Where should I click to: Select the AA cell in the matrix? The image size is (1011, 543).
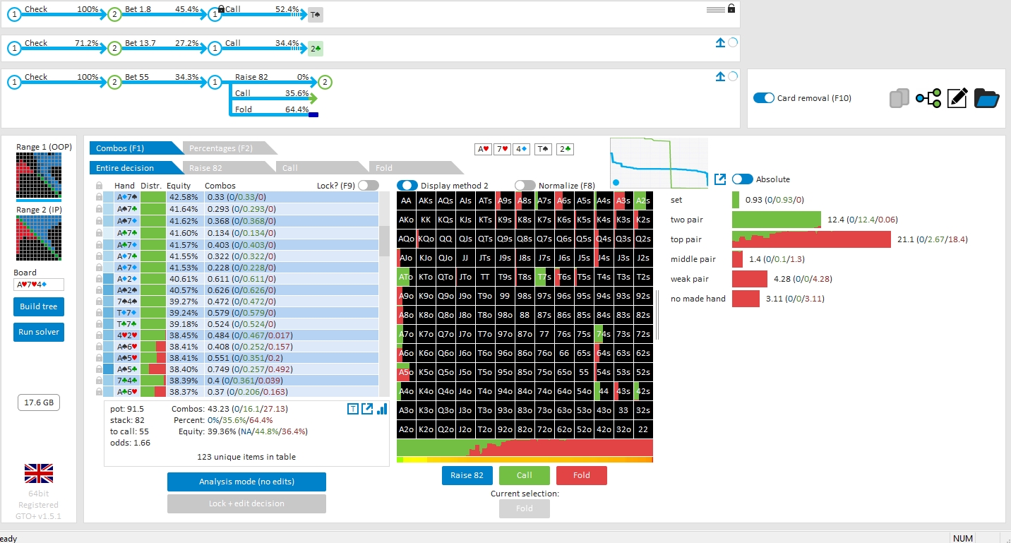pyautogui.click(x=406, y=201)
